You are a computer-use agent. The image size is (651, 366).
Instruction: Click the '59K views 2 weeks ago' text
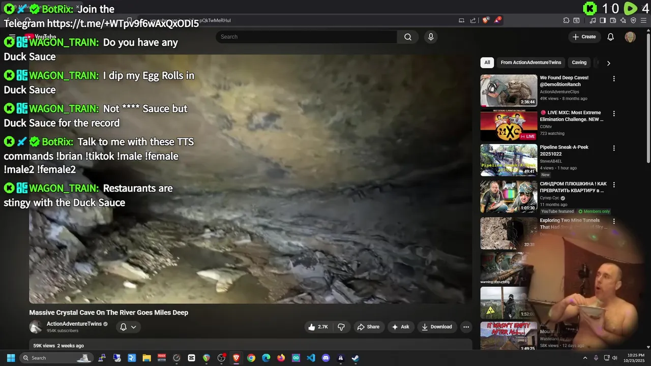point(58,346)
